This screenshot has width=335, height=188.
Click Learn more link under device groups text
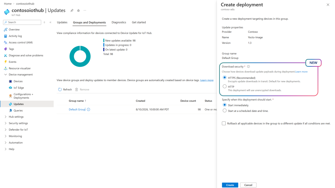coord(207,80)
